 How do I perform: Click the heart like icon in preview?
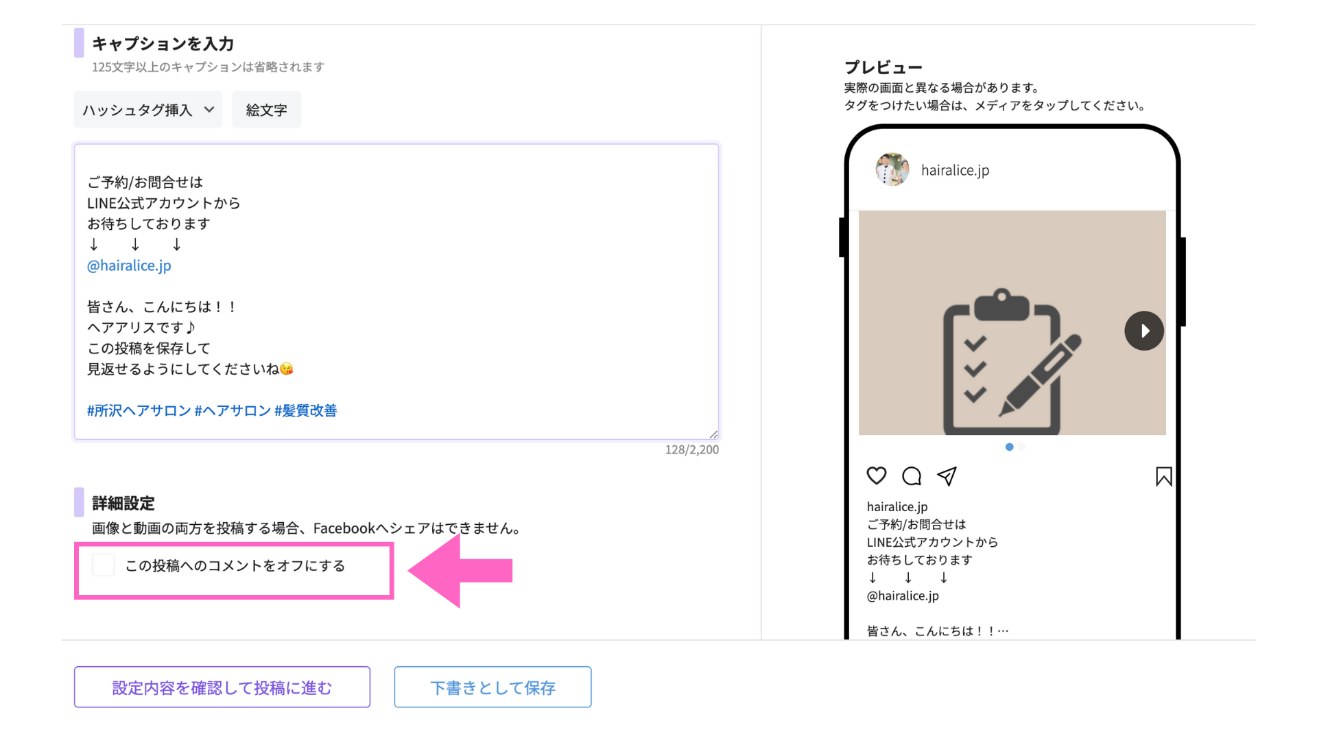tap(877, 475)
